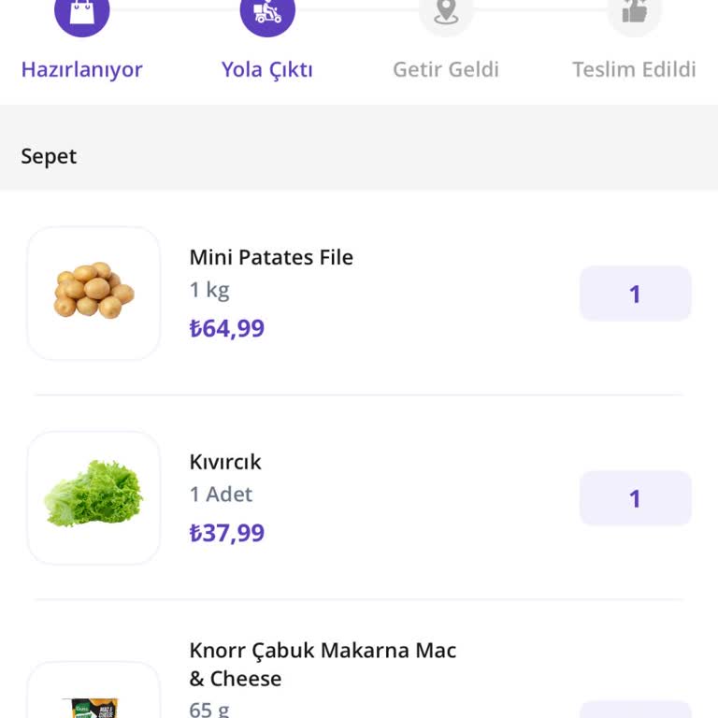The height and width of the screenshot is (718, 718).
Task: Select the Getir Geldi step label
Action: point(446,69)
